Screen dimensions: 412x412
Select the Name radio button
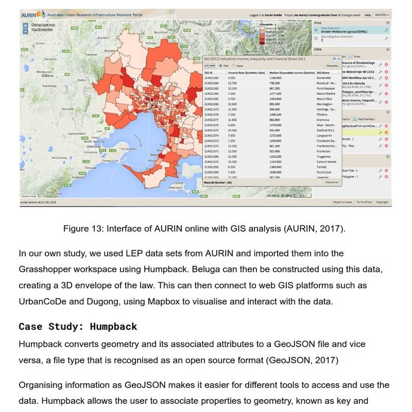pos(233,66)
